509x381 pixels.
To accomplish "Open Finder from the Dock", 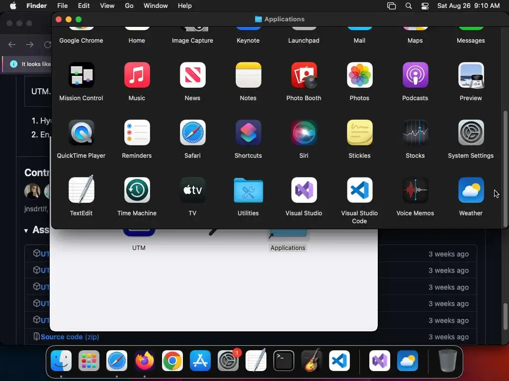I will pyautogui.click(x=61, y=361).
